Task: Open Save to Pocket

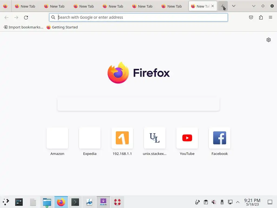Action: pyautogui.click(x=251, y=17)
